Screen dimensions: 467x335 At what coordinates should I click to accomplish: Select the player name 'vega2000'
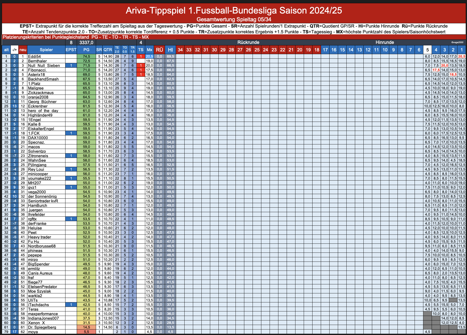[37, 192]
